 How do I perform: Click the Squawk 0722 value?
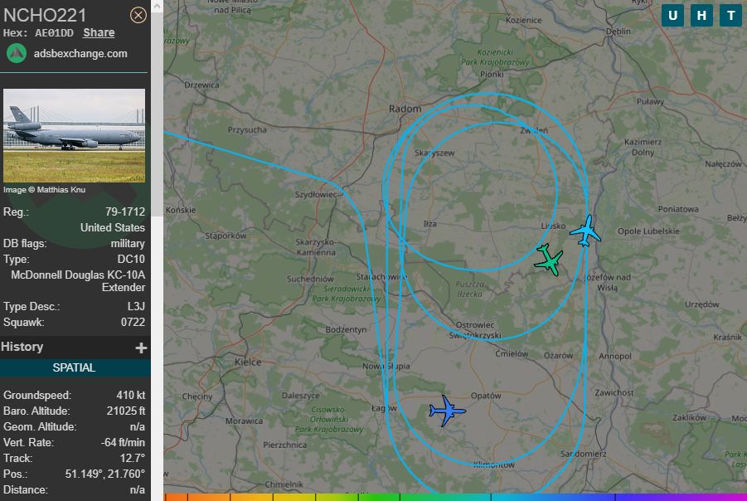click(133, 322)
